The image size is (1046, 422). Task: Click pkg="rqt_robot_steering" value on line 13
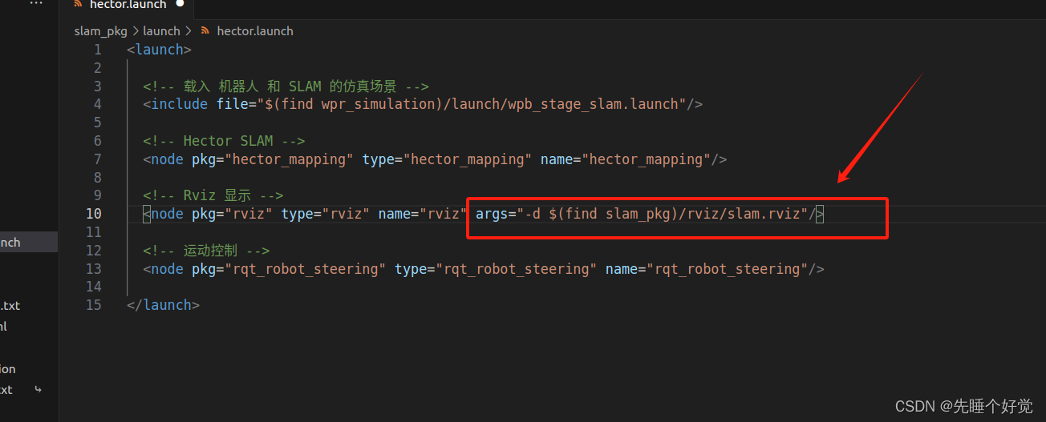tap(306, 269)
